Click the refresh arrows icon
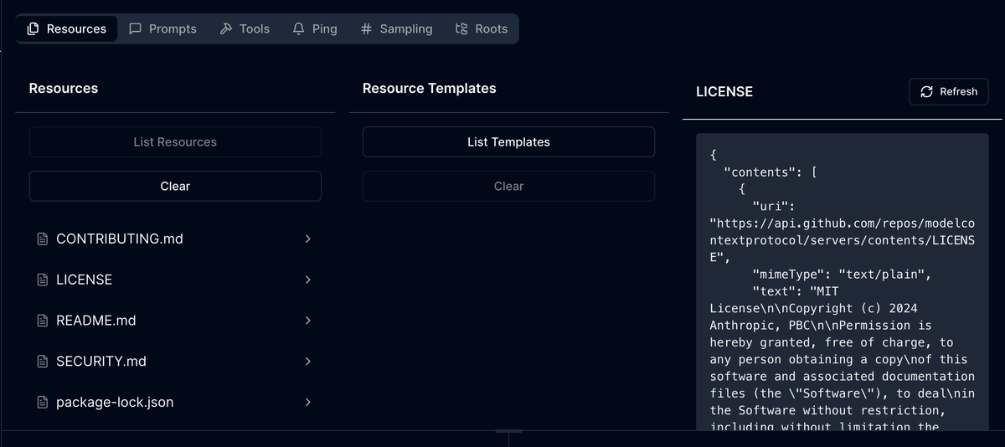The height and width of the screenshot is (447, 1005). coord(926,92)
